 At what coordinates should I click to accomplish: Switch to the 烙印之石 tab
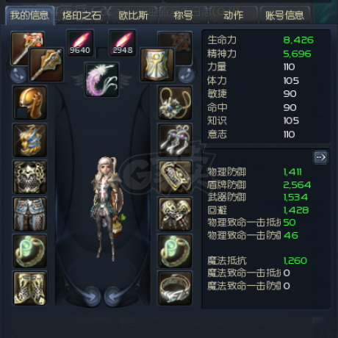[x=82, y=15]
